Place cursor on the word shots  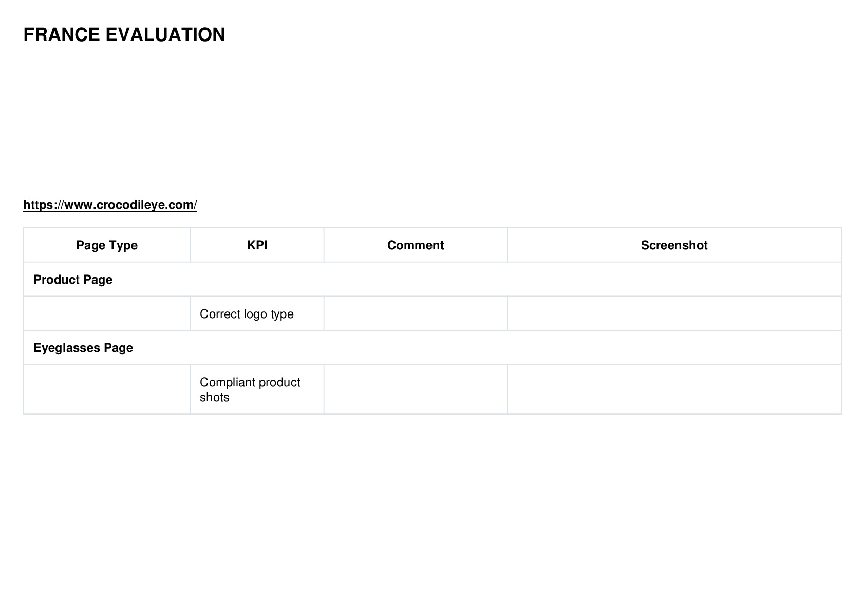(214, 397)
